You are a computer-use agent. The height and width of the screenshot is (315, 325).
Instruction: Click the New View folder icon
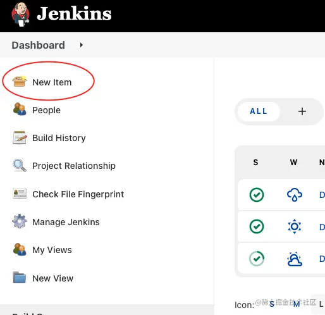(20, 277)
